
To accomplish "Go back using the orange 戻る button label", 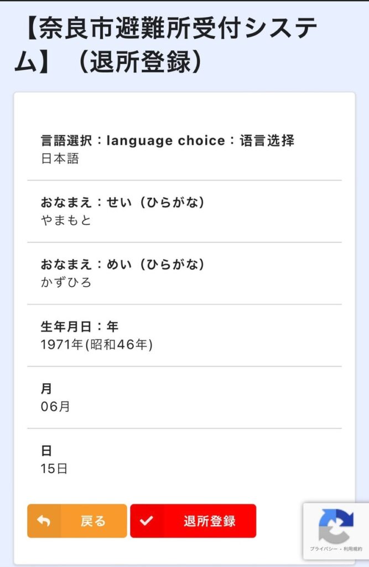I will [93, 521].
